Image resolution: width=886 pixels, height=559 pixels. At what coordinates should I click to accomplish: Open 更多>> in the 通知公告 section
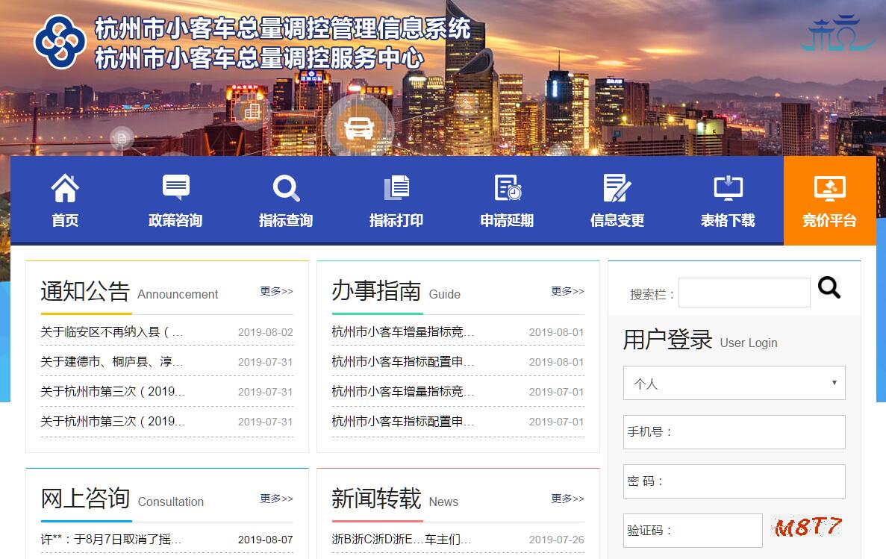[x=276, y=291]
